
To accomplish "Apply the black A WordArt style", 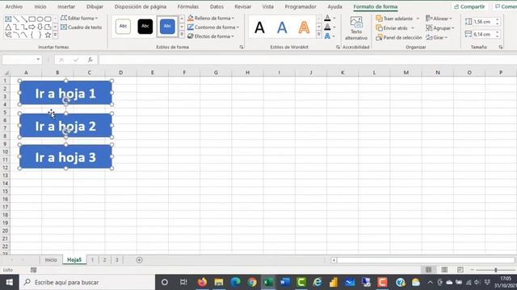I will 259,27.
